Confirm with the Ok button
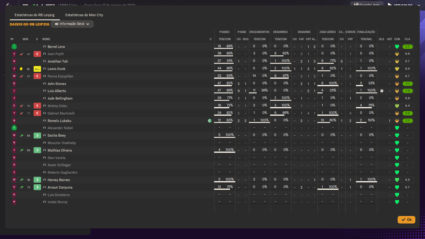Screen dimensions: 425x239 [x=406, y=220]
